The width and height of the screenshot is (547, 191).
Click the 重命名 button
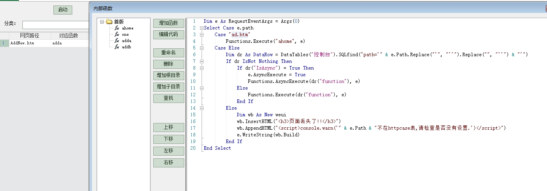click(x=169, y=53)
